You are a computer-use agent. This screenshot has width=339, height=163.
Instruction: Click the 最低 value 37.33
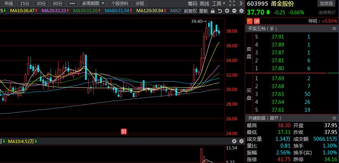(x=284, y=132)
